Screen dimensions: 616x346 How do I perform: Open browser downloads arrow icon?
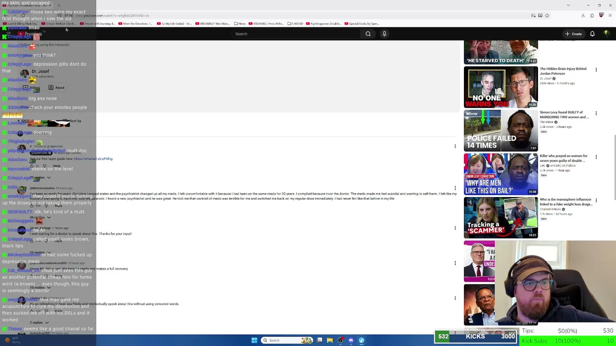(x=583, y=15)
